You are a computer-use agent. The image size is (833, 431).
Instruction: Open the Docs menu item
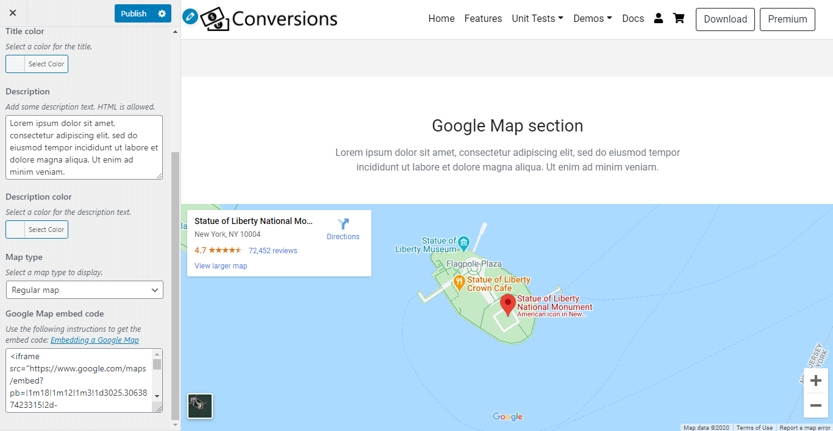pos(633,19)
